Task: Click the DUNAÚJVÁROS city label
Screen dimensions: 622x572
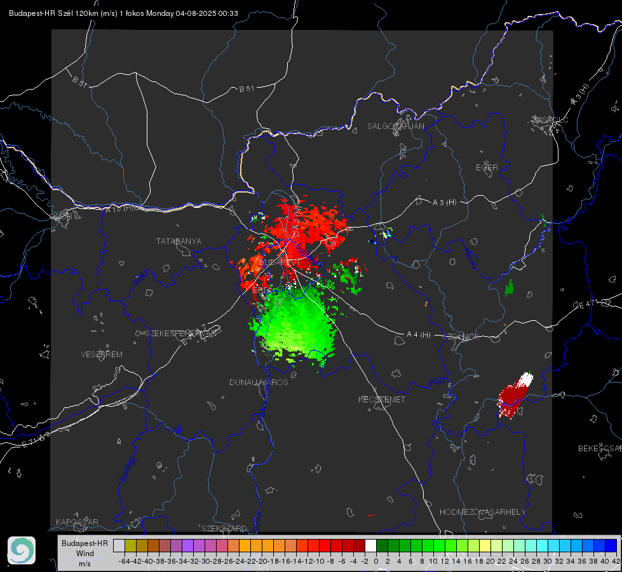Action: click(259, 382)
